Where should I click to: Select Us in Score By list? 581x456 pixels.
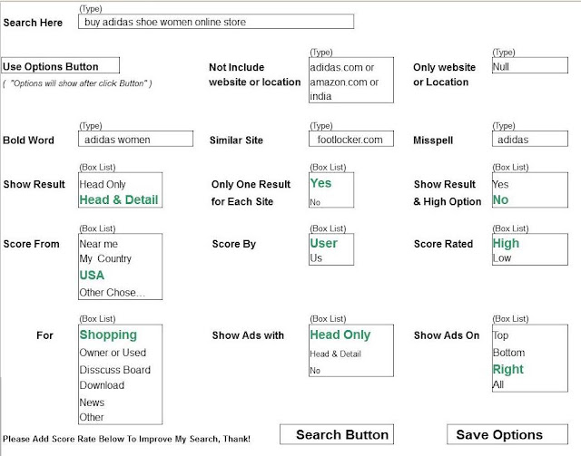[316, 258]
